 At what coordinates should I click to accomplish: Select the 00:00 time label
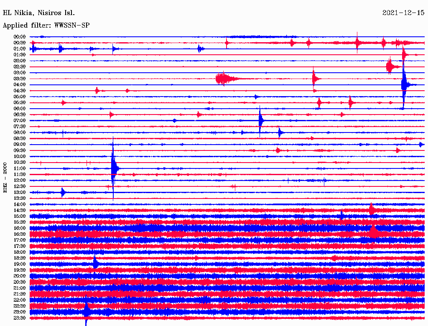[20, 37]
